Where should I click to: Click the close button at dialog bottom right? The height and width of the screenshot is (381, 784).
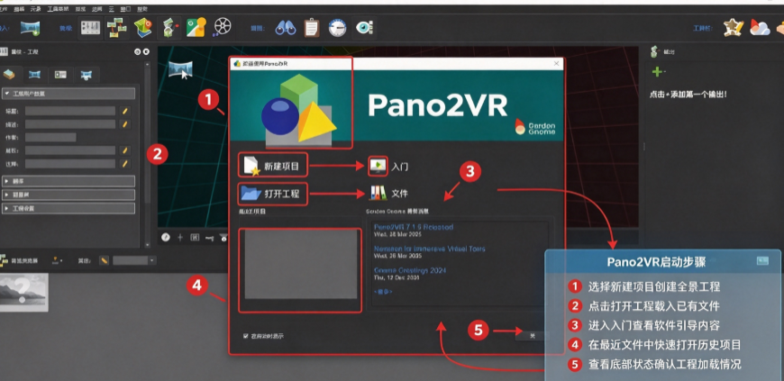pyautogui.click(x=533, y=336)
